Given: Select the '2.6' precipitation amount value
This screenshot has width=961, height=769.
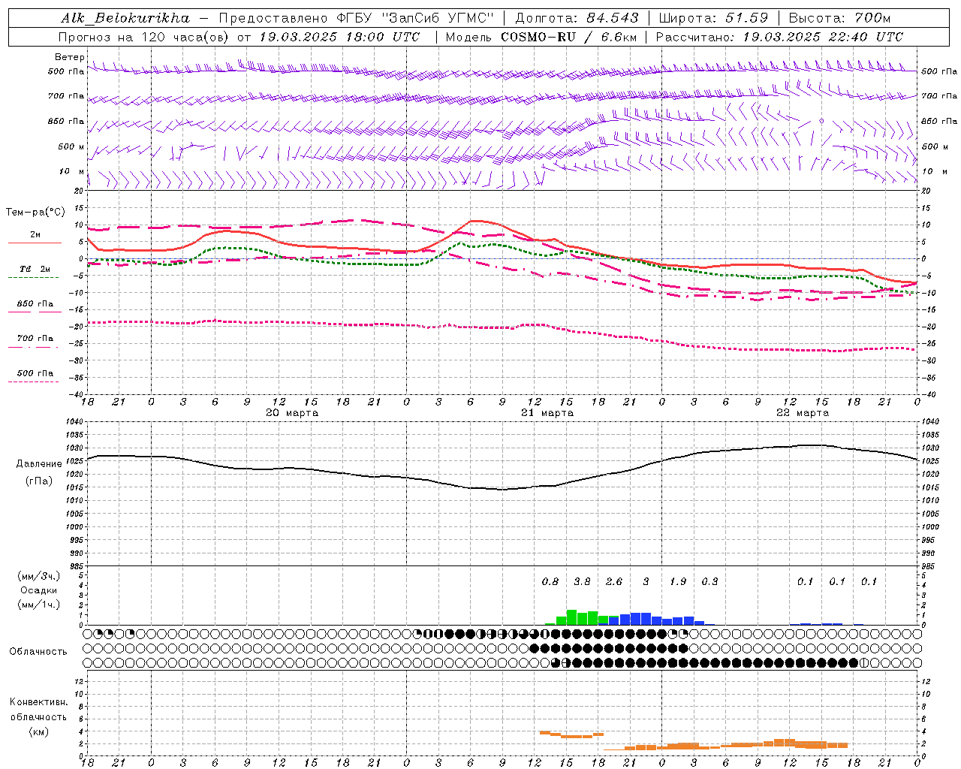Looking at the screenshot, I should [614, 582].
